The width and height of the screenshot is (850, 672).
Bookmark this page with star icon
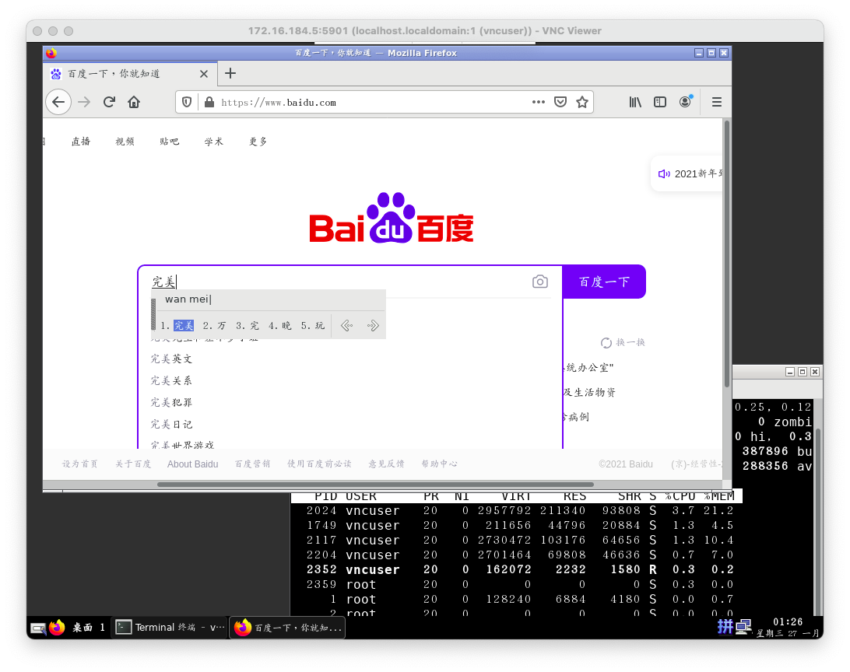click(x=582, y=102)
